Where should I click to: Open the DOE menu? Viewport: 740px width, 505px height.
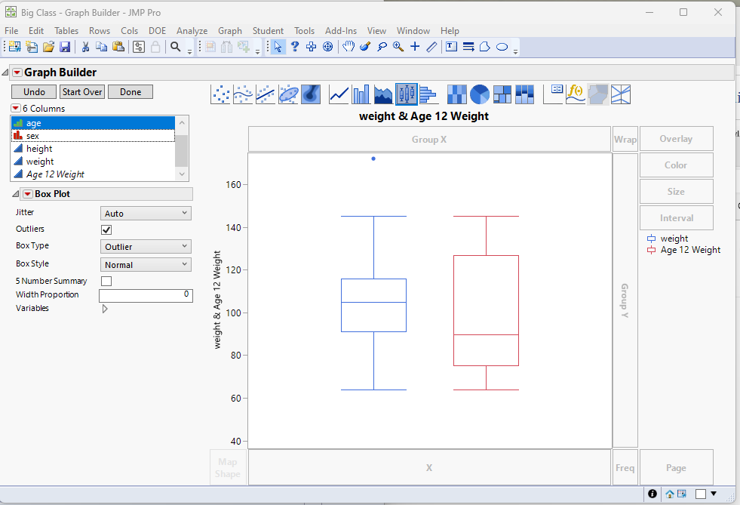pyautogui.click(x=157, y=31)
